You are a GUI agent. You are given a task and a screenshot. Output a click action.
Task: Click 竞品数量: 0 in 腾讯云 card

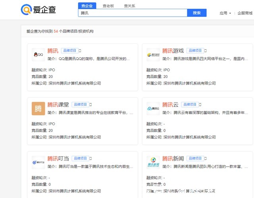(156, 130)
